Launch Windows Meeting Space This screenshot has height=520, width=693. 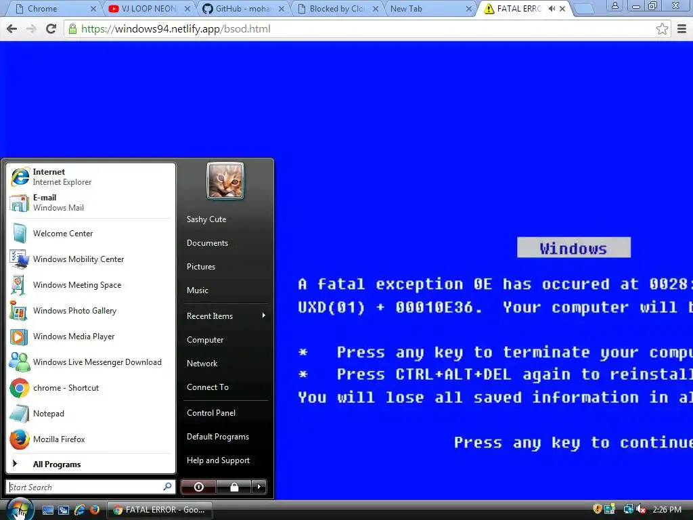pyautogui.click(x=90, y=285)
